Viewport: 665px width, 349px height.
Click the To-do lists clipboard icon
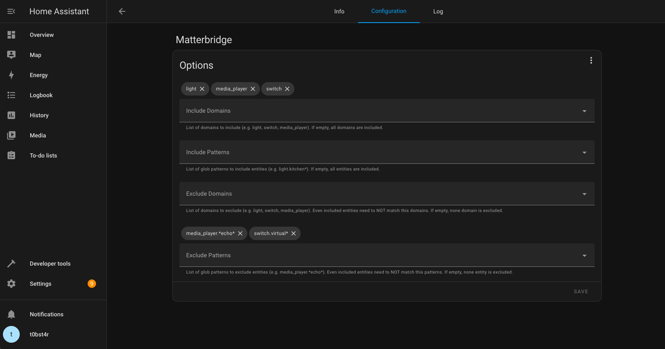pos(11,155)
